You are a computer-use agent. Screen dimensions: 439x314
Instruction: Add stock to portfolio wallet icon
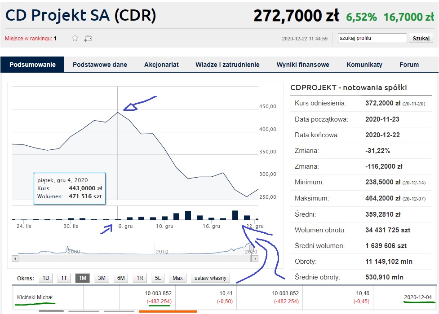click(x=88, y=38)
